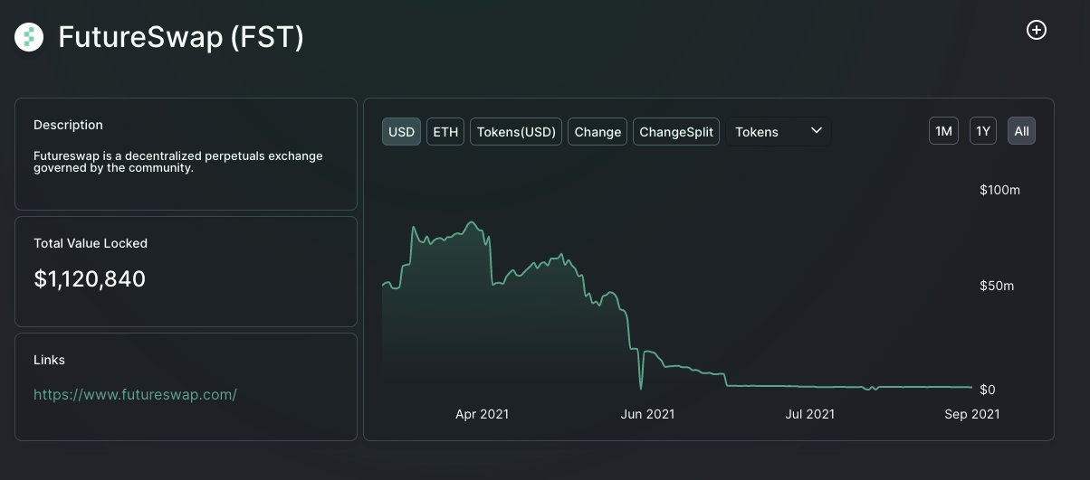Click the Apr 2021 x-axis label
The height and width of the screenshot is (480, 1090).
click(x=482, y=414)
